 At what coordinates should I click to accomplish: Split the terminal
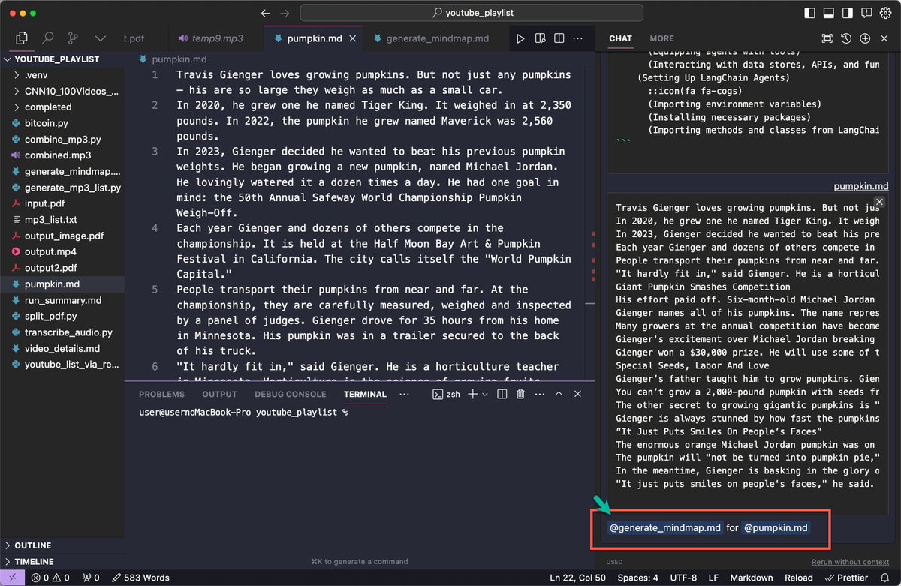pos(502,394)
